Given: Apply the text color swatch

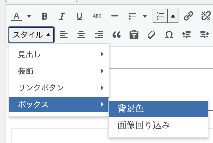Looking at the screenshot, I should tap(16, 16).
